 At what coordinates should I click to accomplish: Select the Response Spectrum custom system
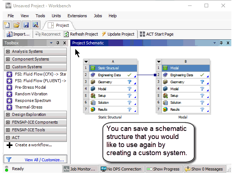pyautogui.click(x=29, y=100)
